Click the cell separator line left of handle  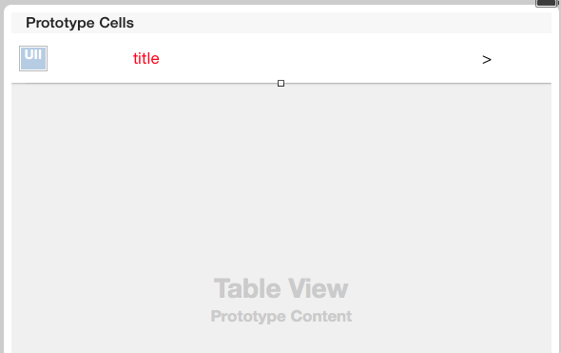pos(145,84)
